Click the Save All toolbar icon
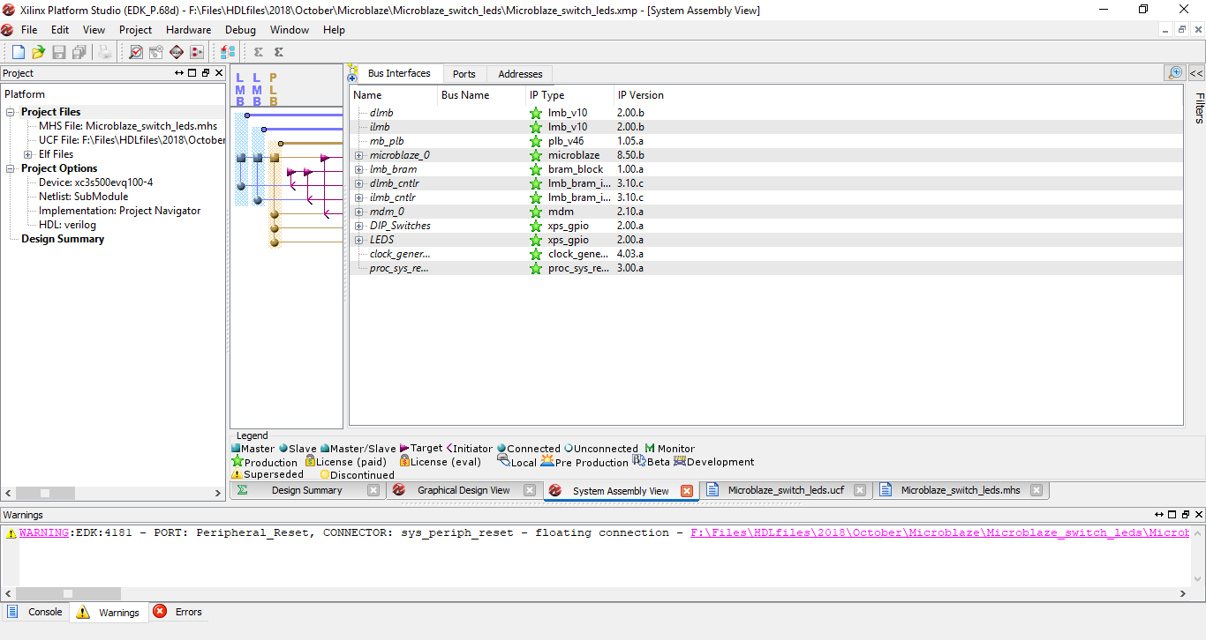Image resolution: width=1206 pixels, height=640 pixels. pyautogui.click(x=79, y=52)
